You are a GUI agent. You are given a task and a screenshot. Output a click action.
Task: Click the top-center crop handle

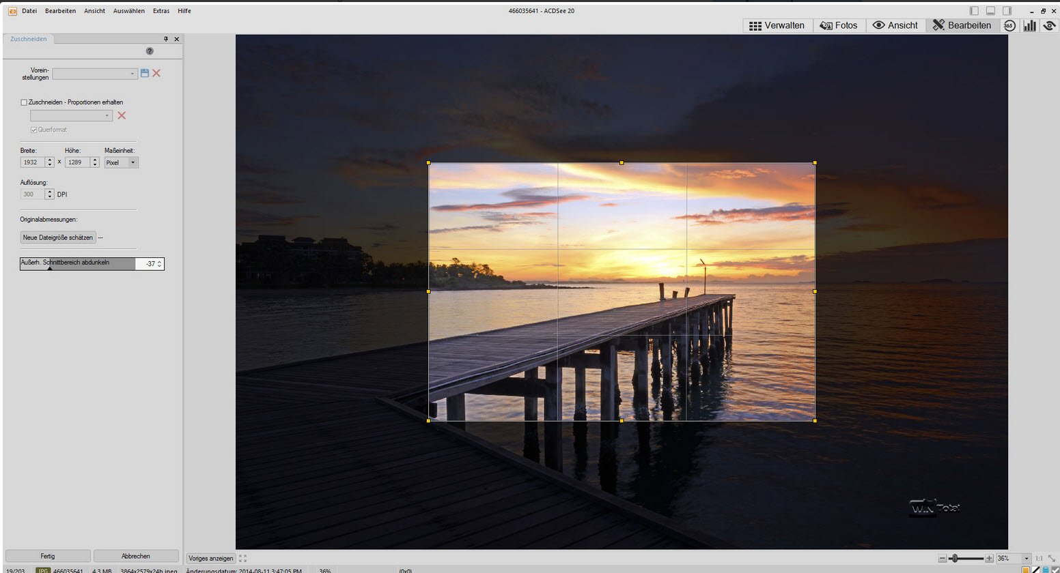[x=622, y=162]
